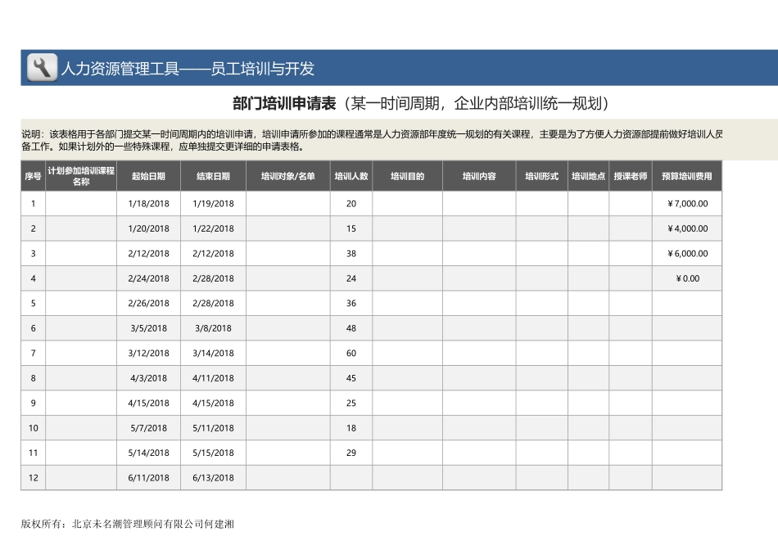Screen dimensions: 778x550
Task: Click the 说明 description paragraph
Action: (372, 140)
